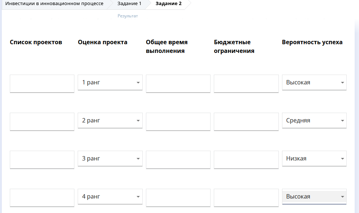Select the Задание 2 tab
Viewport: 359px width, 213px height.
tap(168, 4)
